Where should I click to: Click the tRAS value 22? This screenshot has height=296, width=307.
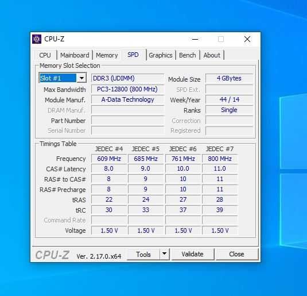[x=109, y=199]
